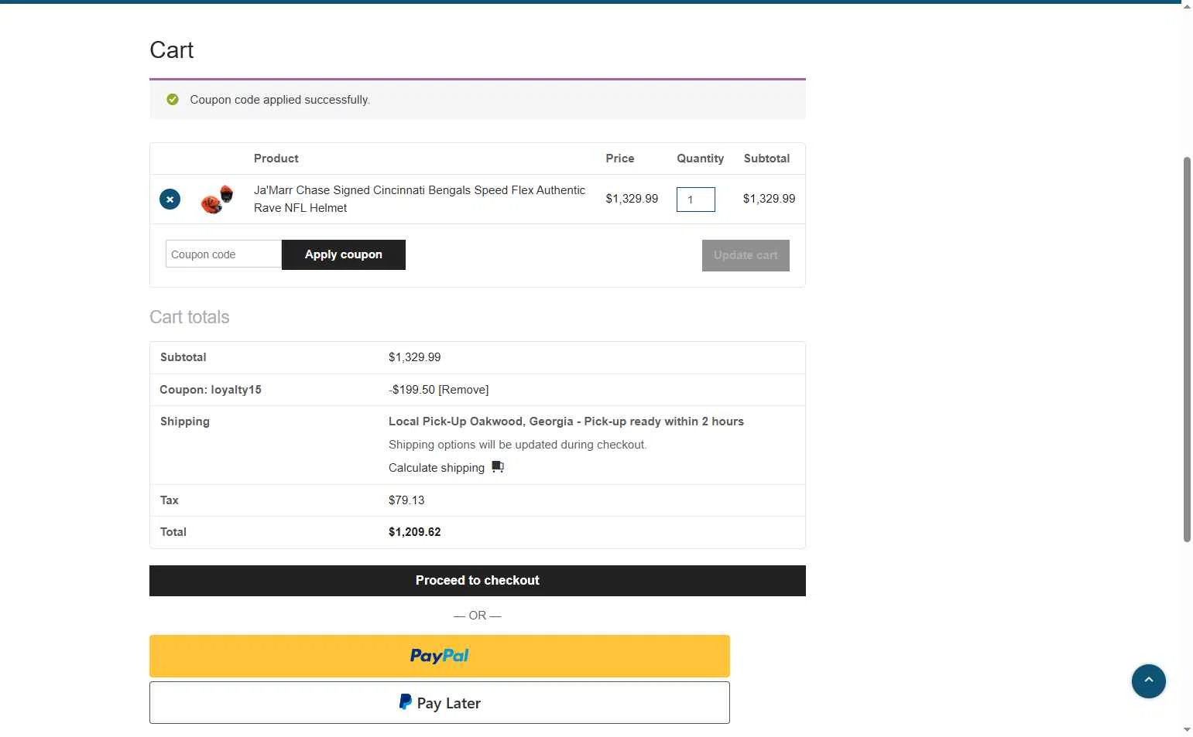Screen dimensions: 1193x737
Task: Select the total amount $1,209.62
Action: coord(415,532)
